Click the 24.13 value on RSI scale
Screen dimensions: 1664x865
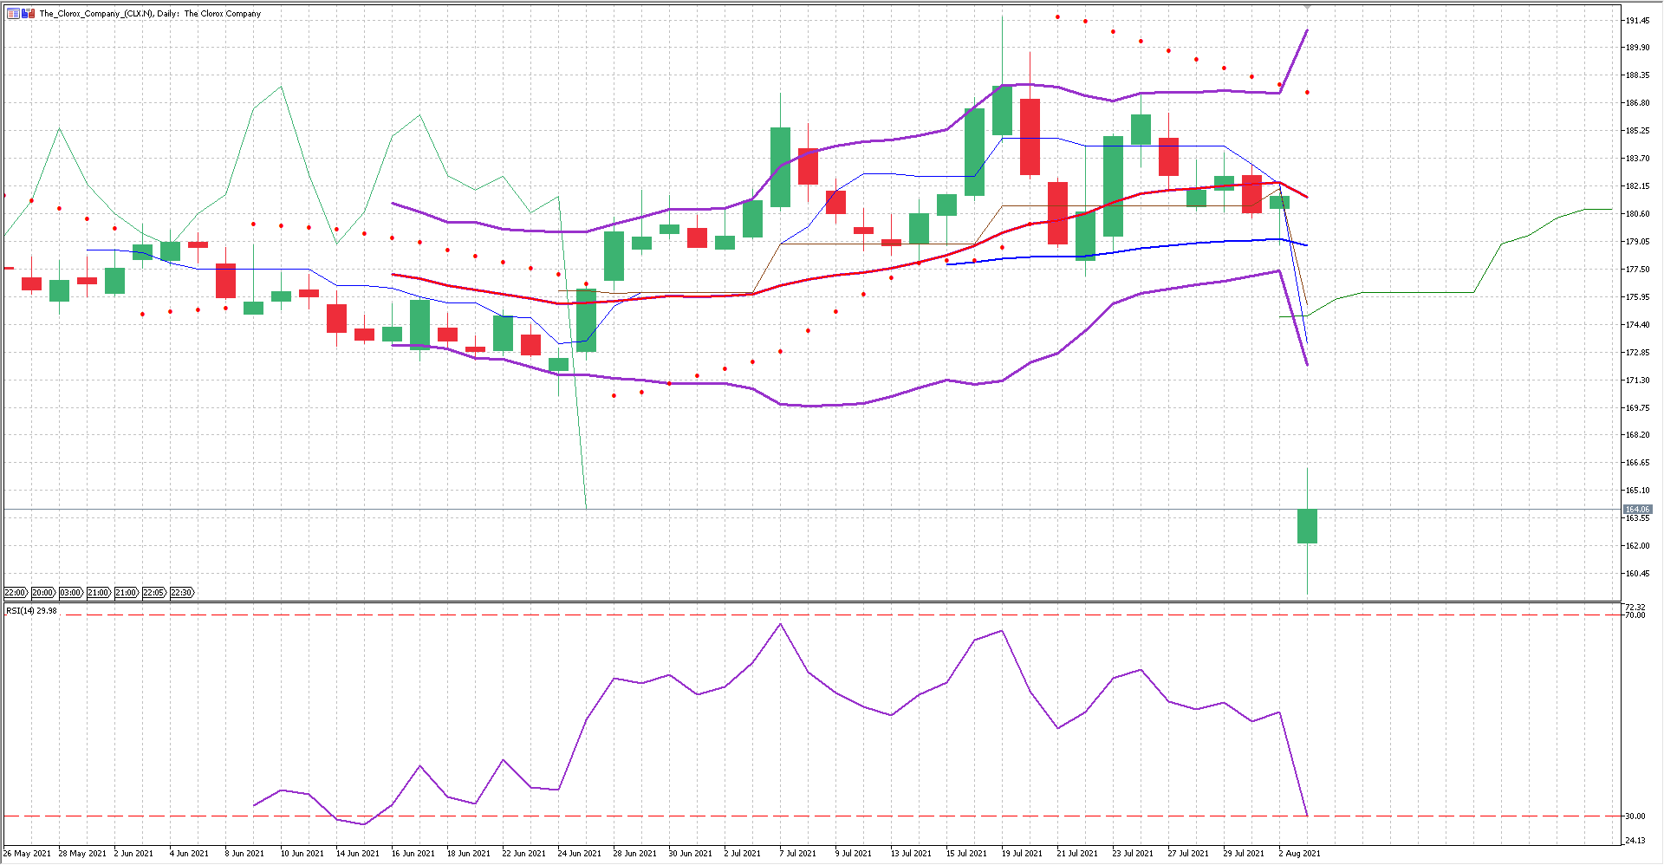pyautogui.click(x=1635, y=841)
